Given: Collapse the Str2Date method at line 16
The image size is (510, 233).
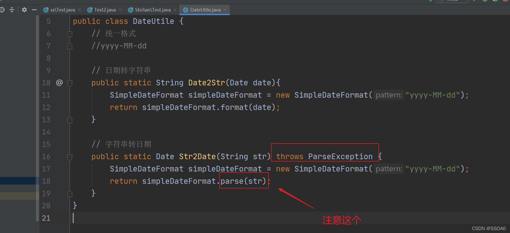Looking at the screenshot, I should (x=69, y=157).
